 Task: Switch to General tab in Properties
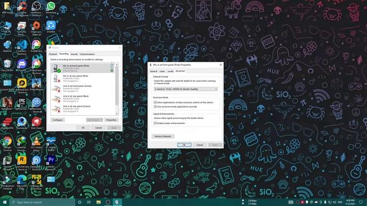pos(154,71)
